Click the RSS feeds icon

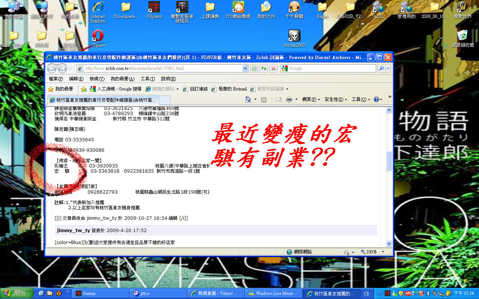click(x=264, y=99)
